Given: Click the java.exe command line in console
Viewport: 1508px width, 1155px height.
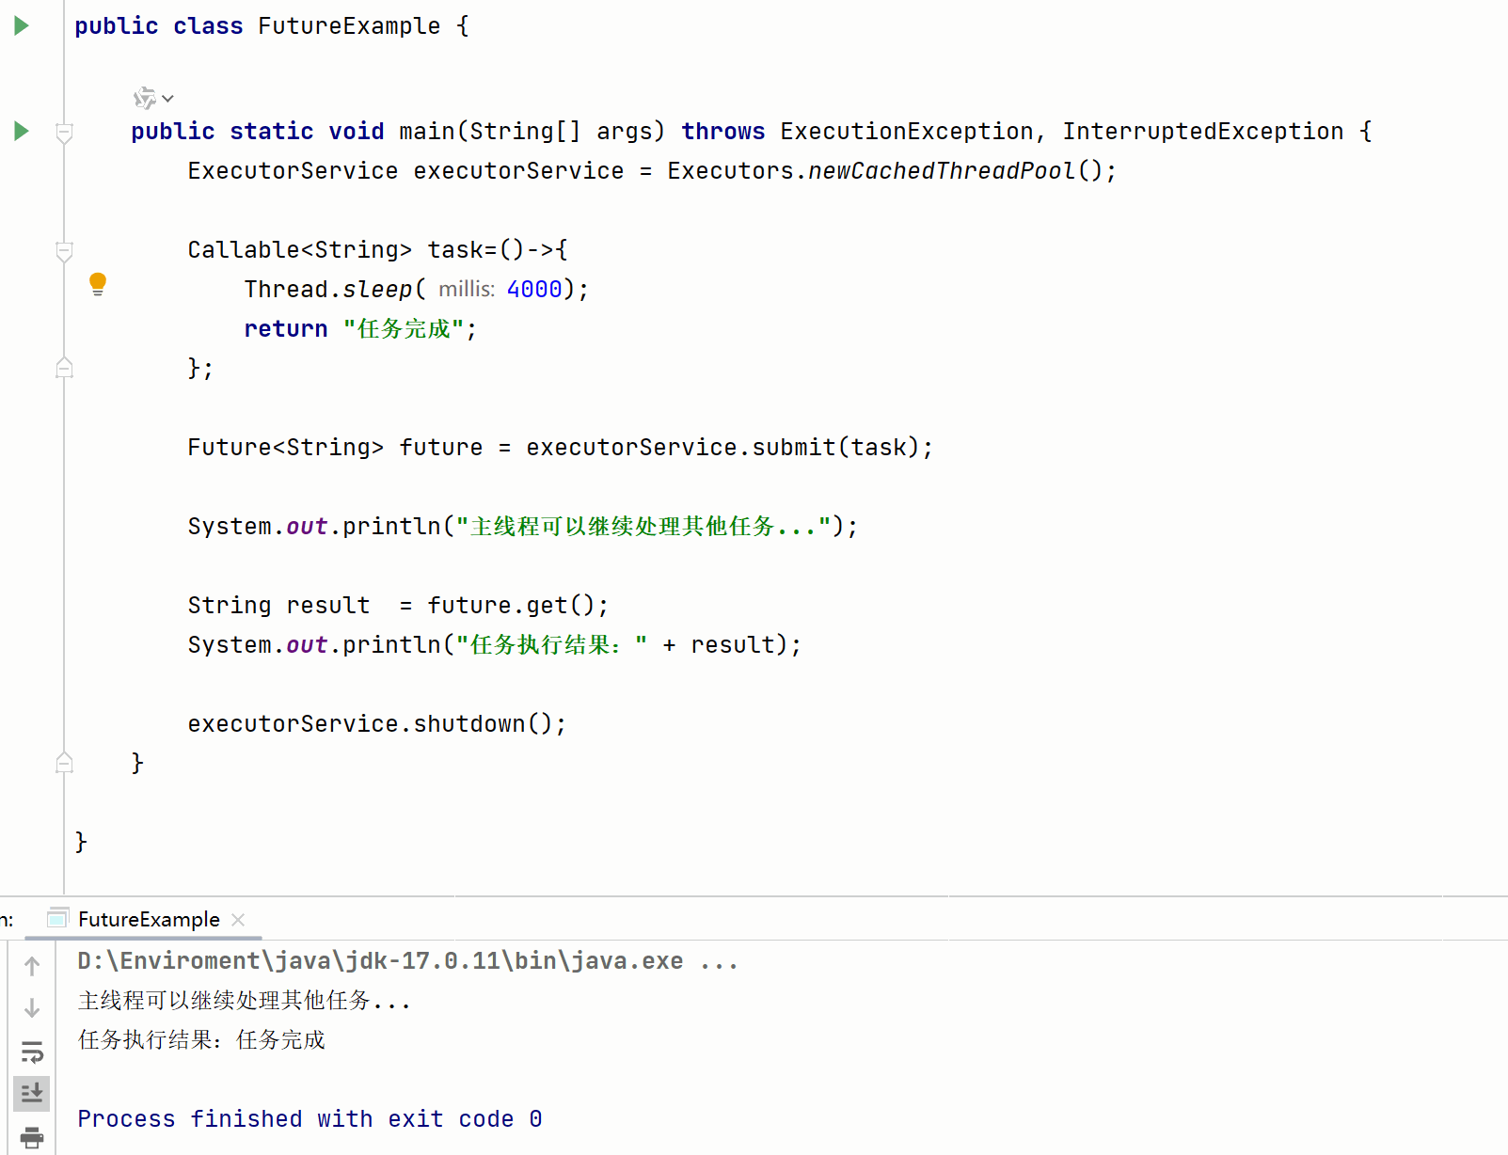Looking at the screenshot, I should pyautogui.click(x=407, y=961).
